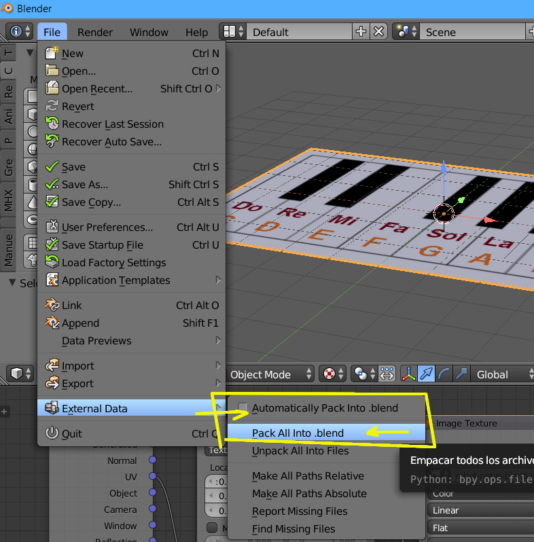Expand Open Recent submenu
Screen dimensions: 534x542
tap(132, 89)
